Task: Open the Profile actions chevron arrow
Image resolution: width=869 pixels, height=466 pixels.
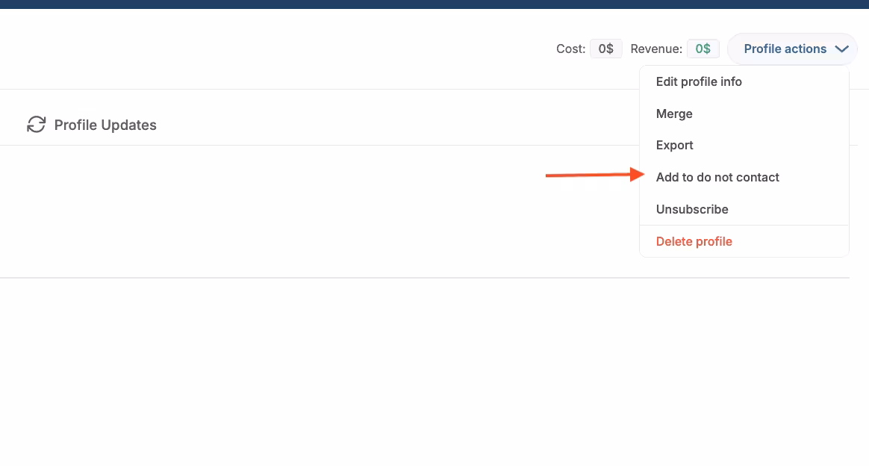Action: 842,49
